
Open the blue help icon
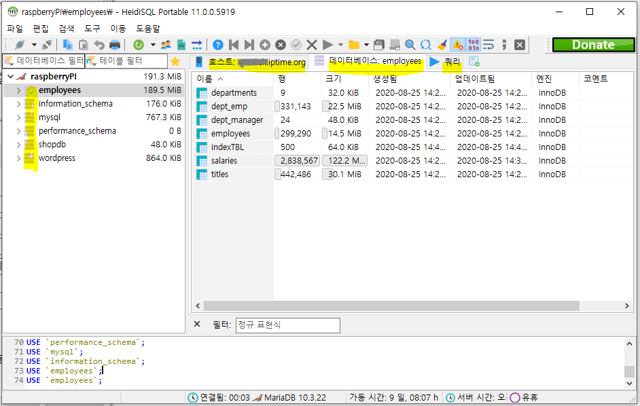tap(218, 45)
